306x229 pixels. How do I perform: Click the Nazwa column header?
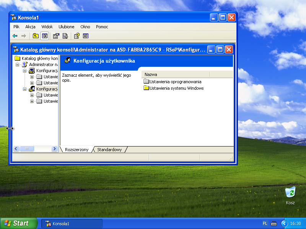click(176, 74)
